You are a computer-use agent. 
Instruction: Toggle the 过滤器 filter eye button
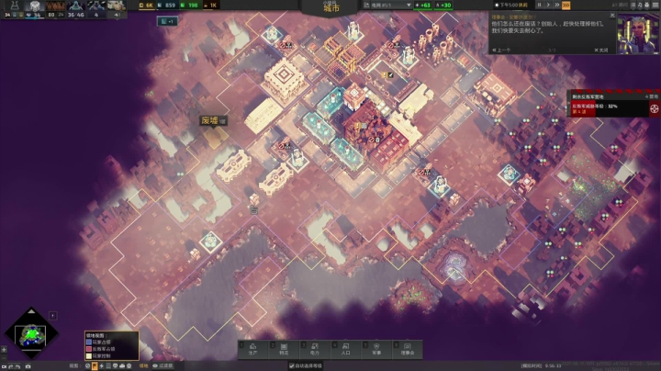click(x=162, y=365)
